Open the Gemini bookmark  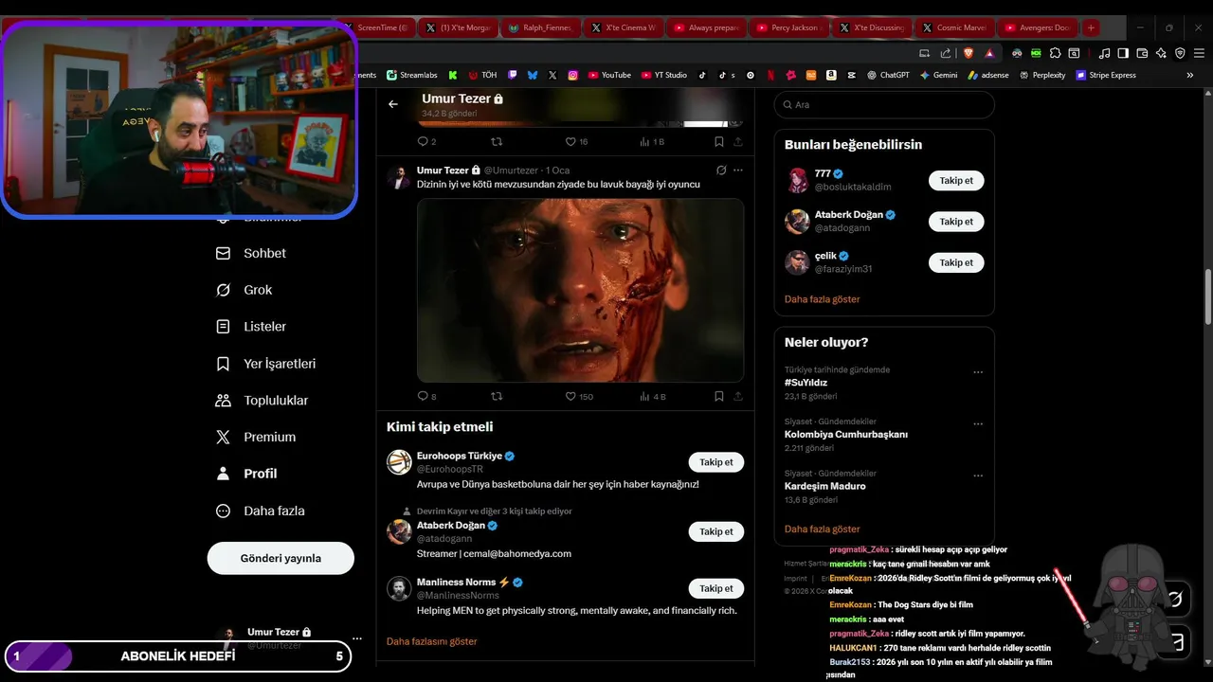[938, 75]
